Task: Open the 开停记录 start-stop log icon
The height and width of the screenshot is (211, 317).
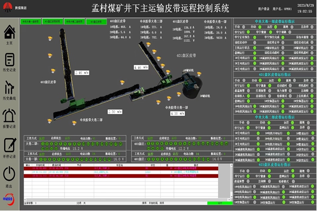Action: [x=10, y=145]
